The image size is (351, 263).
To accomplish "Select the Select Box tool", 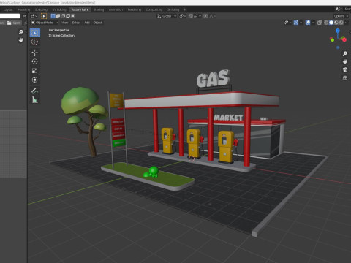I will (35, 33).
